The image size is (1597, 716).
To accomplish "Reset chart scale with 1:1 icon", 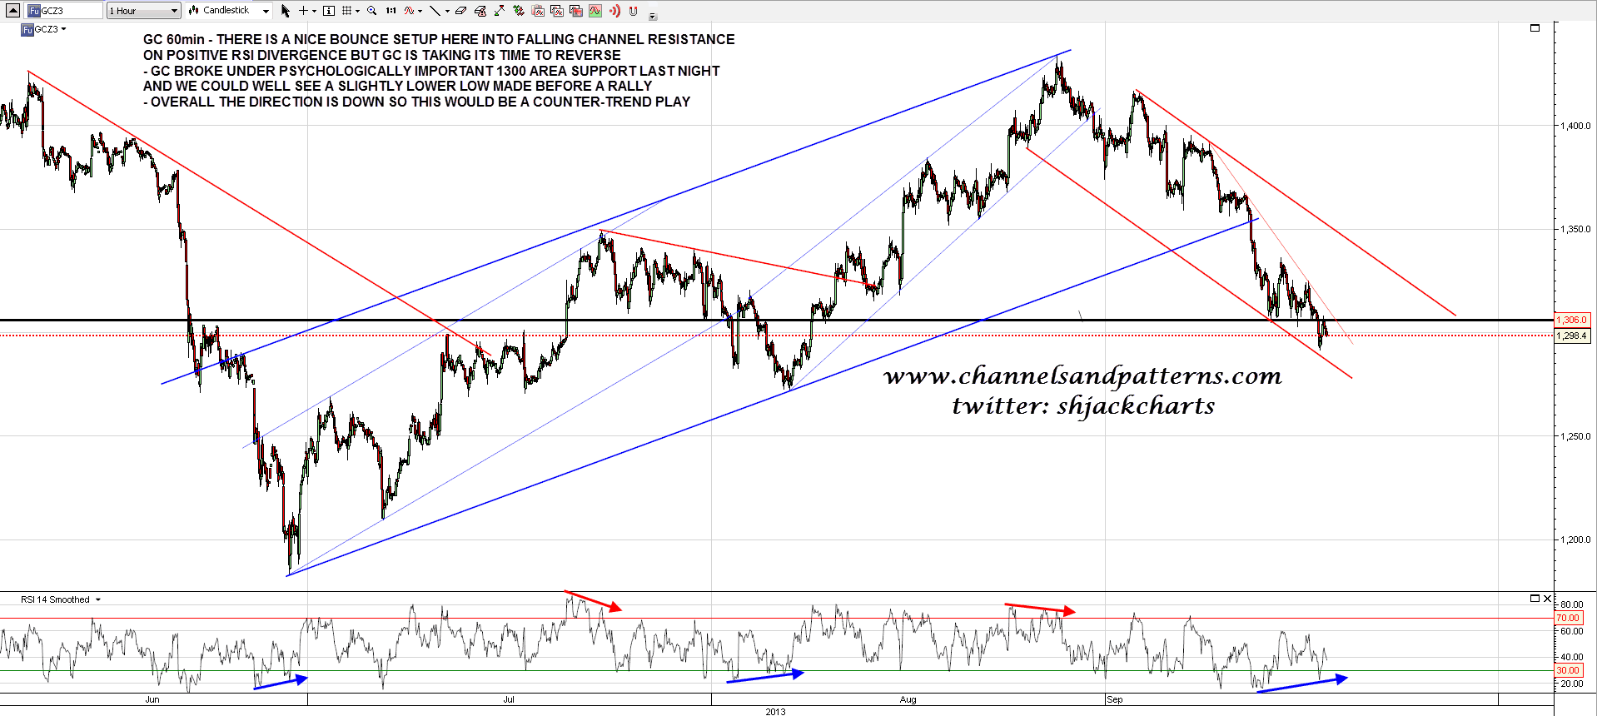I will point(391,11).
